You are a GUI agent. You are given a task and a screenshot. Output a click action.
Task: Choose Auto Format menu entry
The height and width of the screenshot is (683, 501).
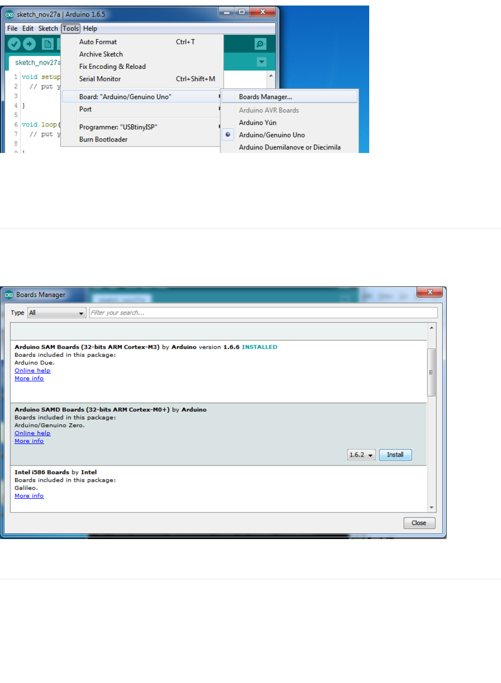(142, 42)
